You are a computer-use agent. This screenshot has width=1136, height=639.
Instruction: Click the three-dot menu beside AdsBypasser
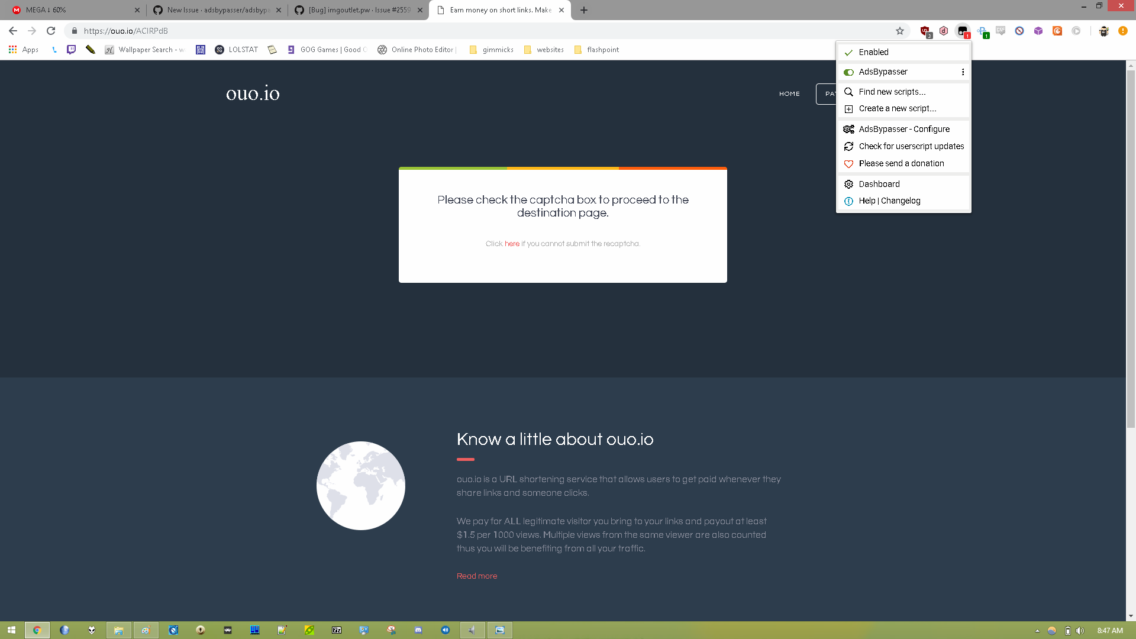click(963, 72)
